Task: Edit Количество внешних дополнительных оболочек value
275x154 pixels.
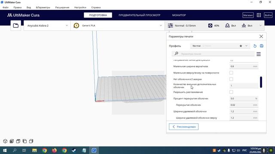Action: (244, 86)
